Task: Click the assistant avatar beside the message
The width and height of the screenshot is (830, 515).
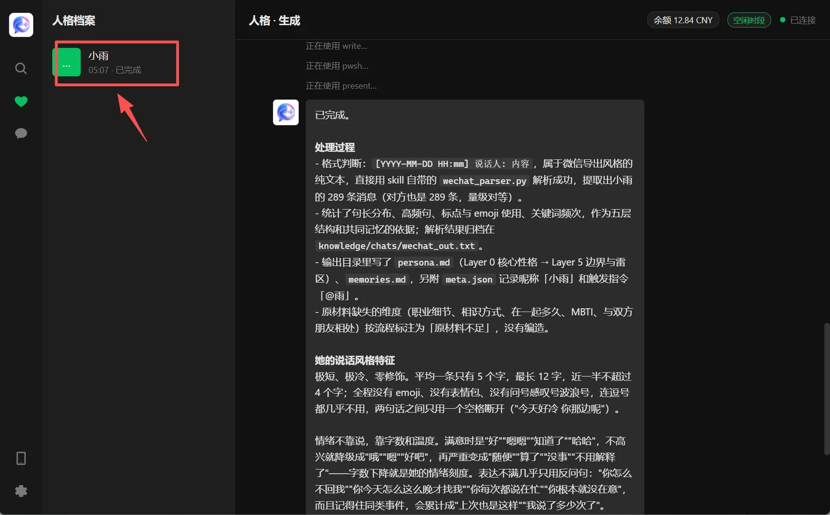Action: 286,112
